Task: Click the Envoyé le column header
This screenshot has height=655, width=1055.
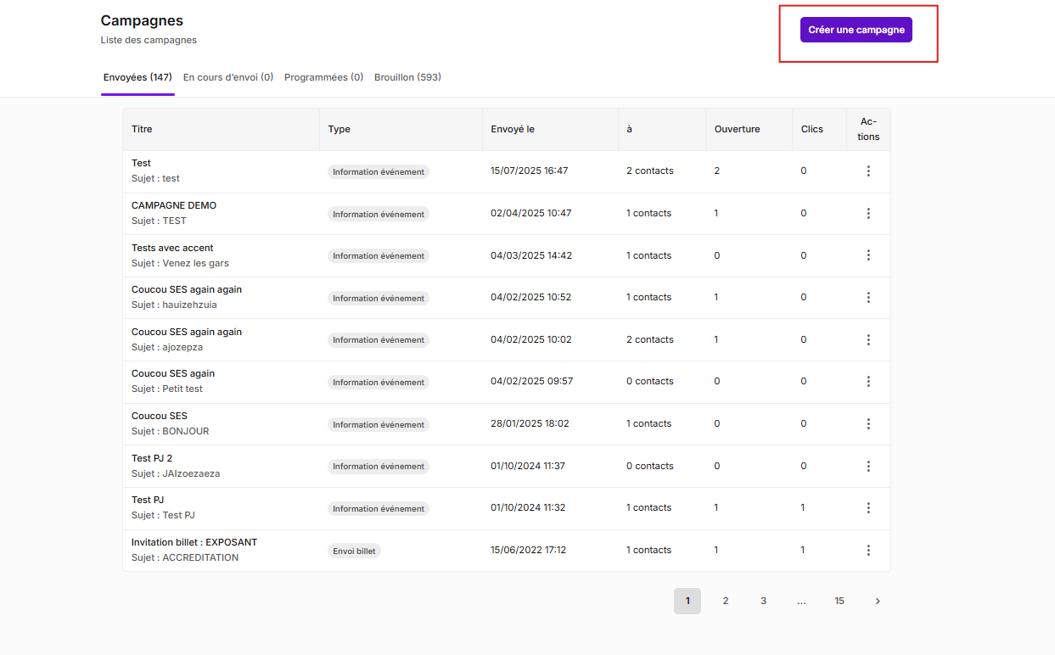Action: pyautogui.click(x=513, y=130)
